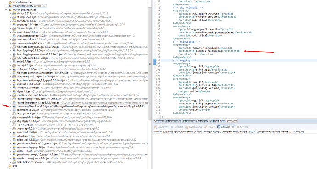Select the geronimo-stax-api_1.0_spec-1.0.1.jar row

pos(80,155)
